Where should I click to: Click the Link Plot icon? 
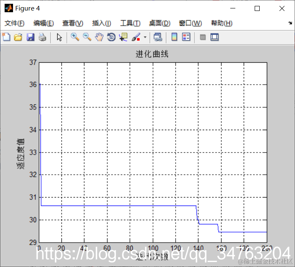point(158,37)
